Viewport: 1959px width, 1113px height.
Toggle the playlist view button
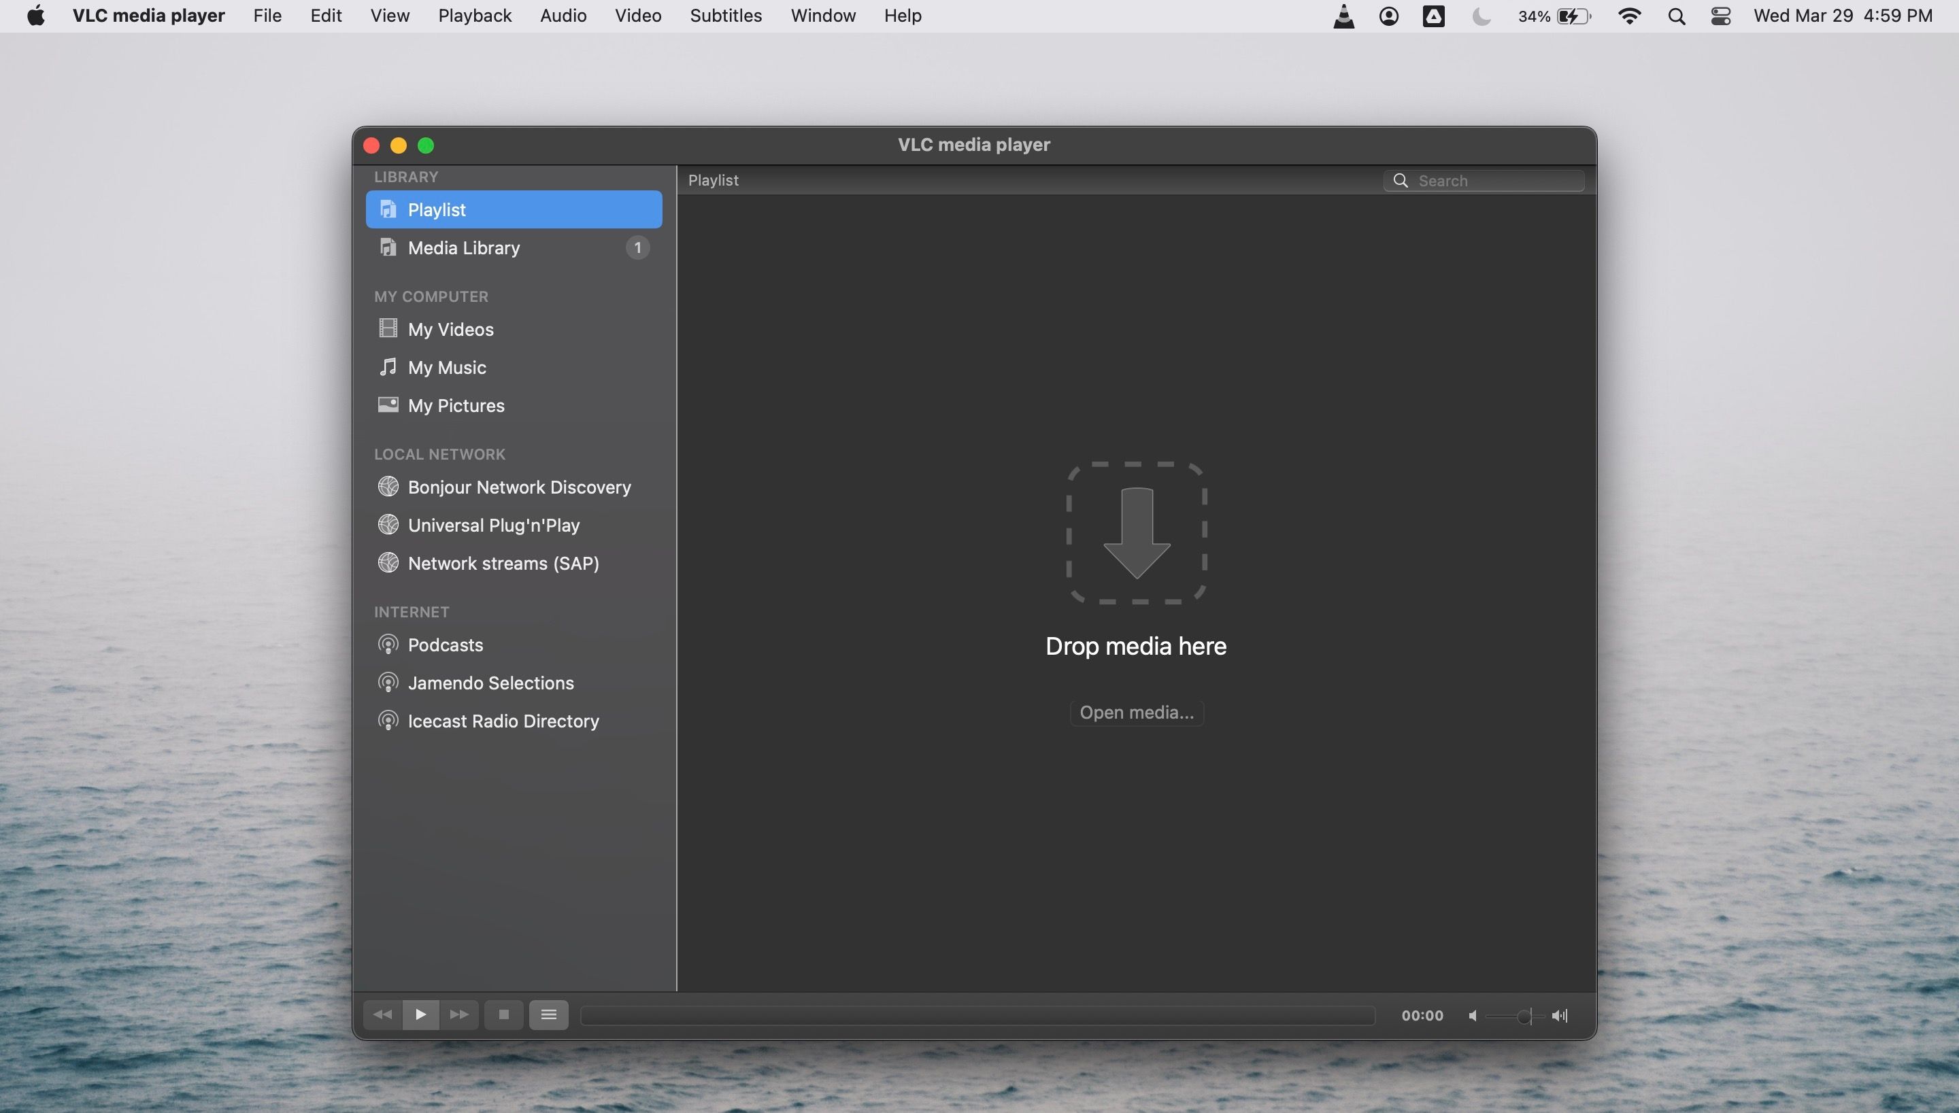coord(548,1015)
